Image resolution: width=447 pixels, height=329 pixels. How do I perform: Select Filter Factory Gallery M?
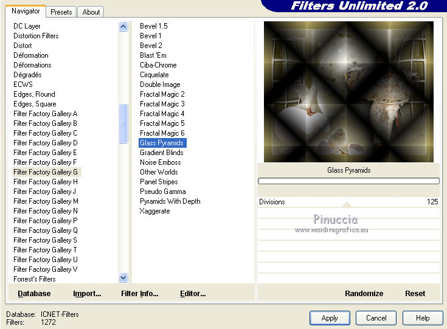(46, 201)
